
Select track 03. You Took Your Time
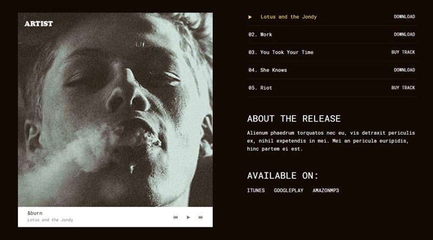coord(281,52)
